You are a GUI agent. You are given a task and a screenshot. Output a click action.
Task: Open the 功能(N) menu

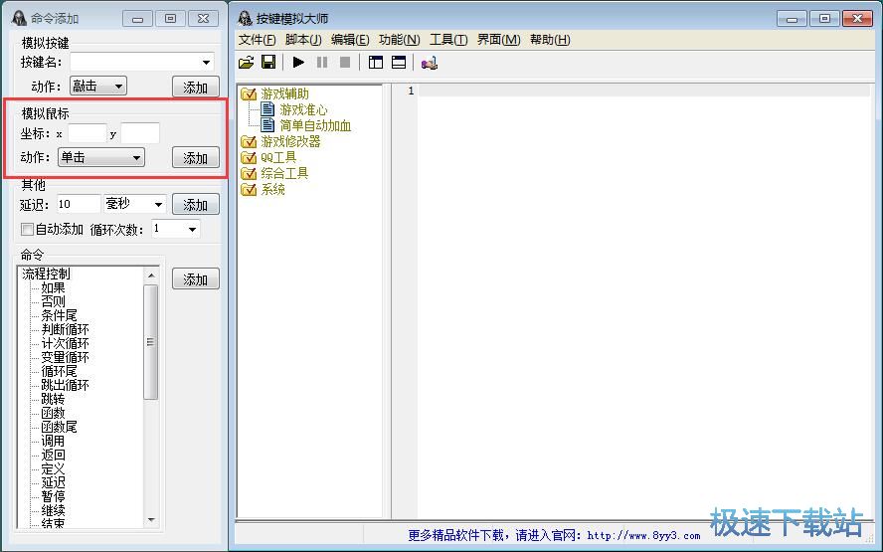pyautogui.click(x=400, y=40)
